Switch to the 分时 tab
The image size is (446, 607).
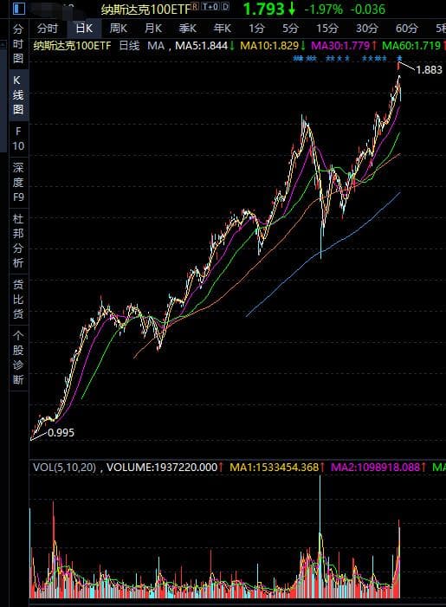48,29
